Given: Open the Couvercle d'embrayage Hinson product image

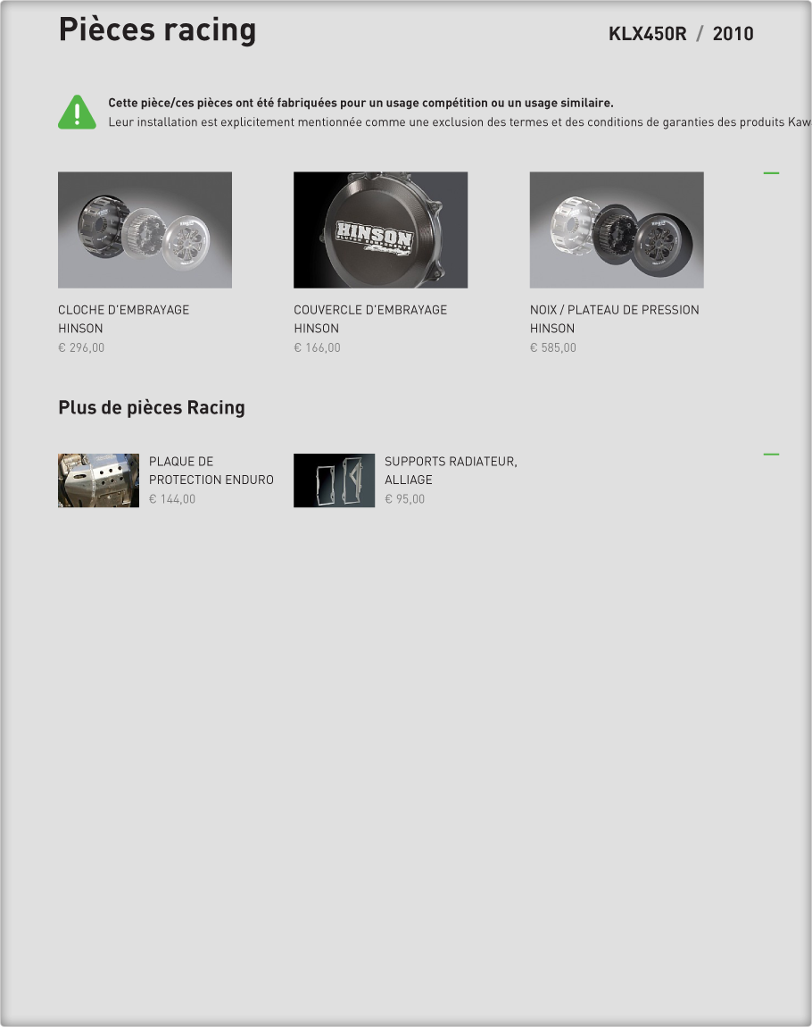Looking at the screenshot, I should (380, 230).
